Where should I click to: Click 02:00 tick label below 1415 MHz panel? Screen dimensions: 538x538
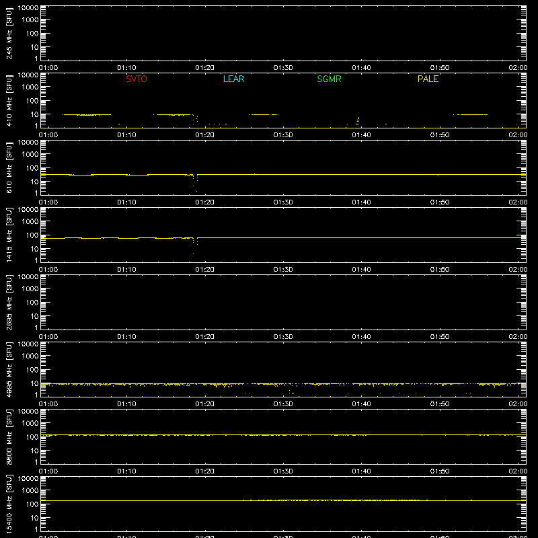518,270
